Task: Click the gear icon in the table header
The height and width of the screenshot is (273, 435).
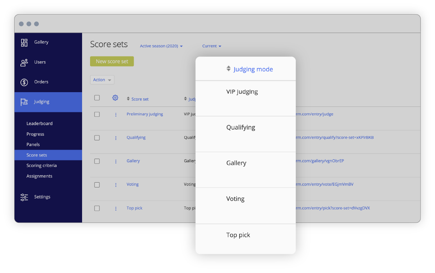Action: tap(115, 98)
